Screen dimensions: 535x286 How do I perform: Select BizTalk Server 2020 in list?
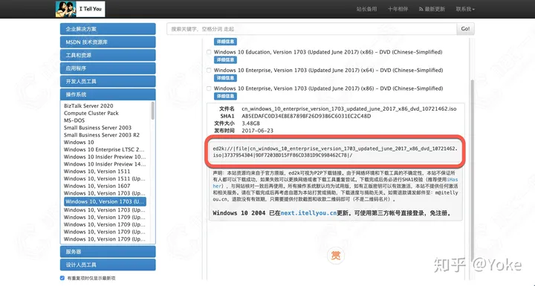coord(88,105)
